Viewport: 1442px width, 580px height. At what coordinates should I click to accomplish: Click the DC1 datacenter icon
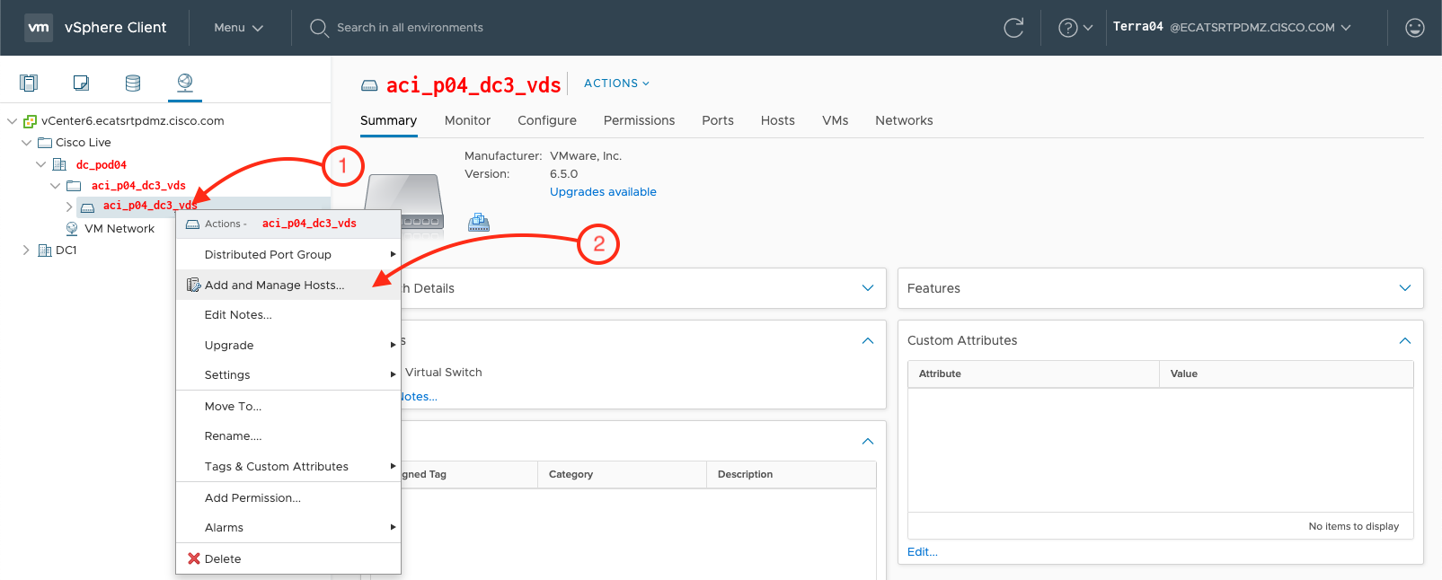coord(45,250)
